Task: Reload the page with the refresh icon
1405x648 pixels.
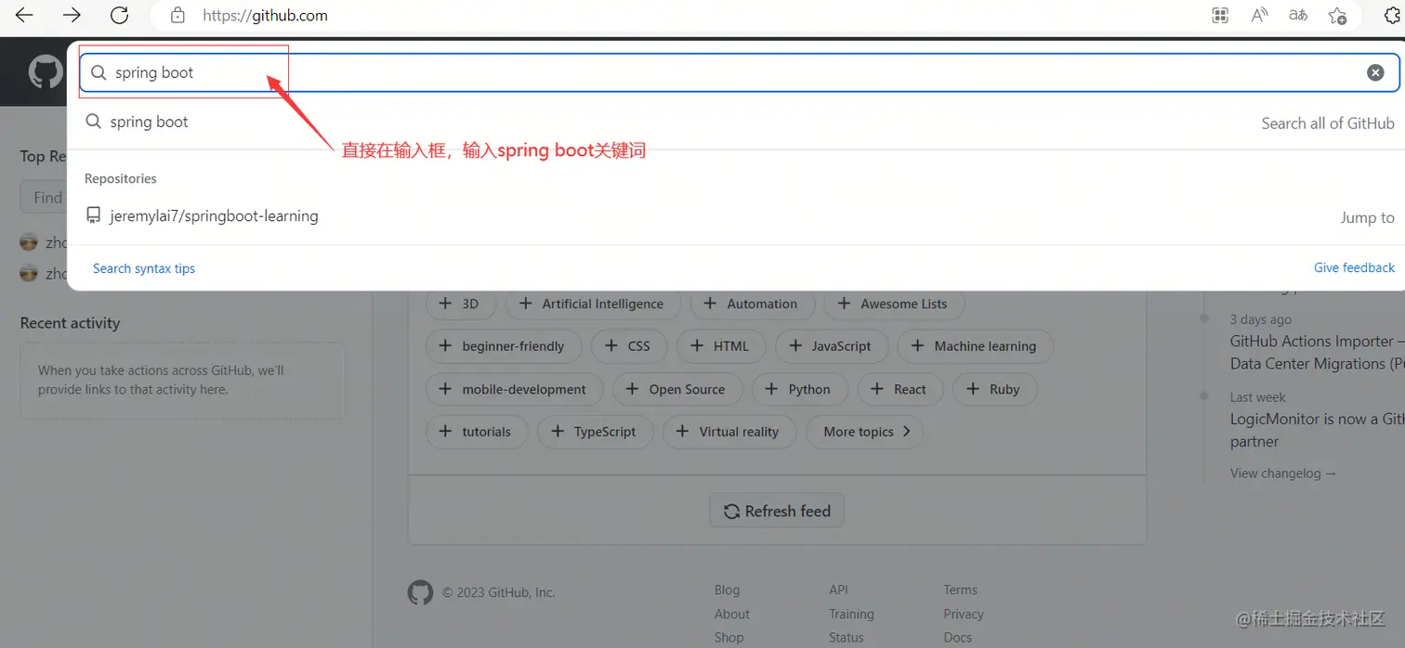Action: pos(119,15)
